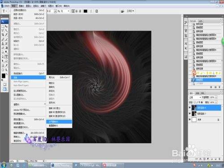Select the History Brush tool
The width and height of the screenshot is (224, 168).
[x=6, y=44]
